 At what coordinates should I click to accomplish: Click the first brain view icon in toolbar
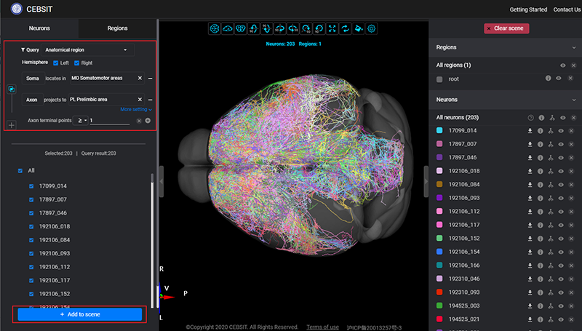(x=215, y=28)
